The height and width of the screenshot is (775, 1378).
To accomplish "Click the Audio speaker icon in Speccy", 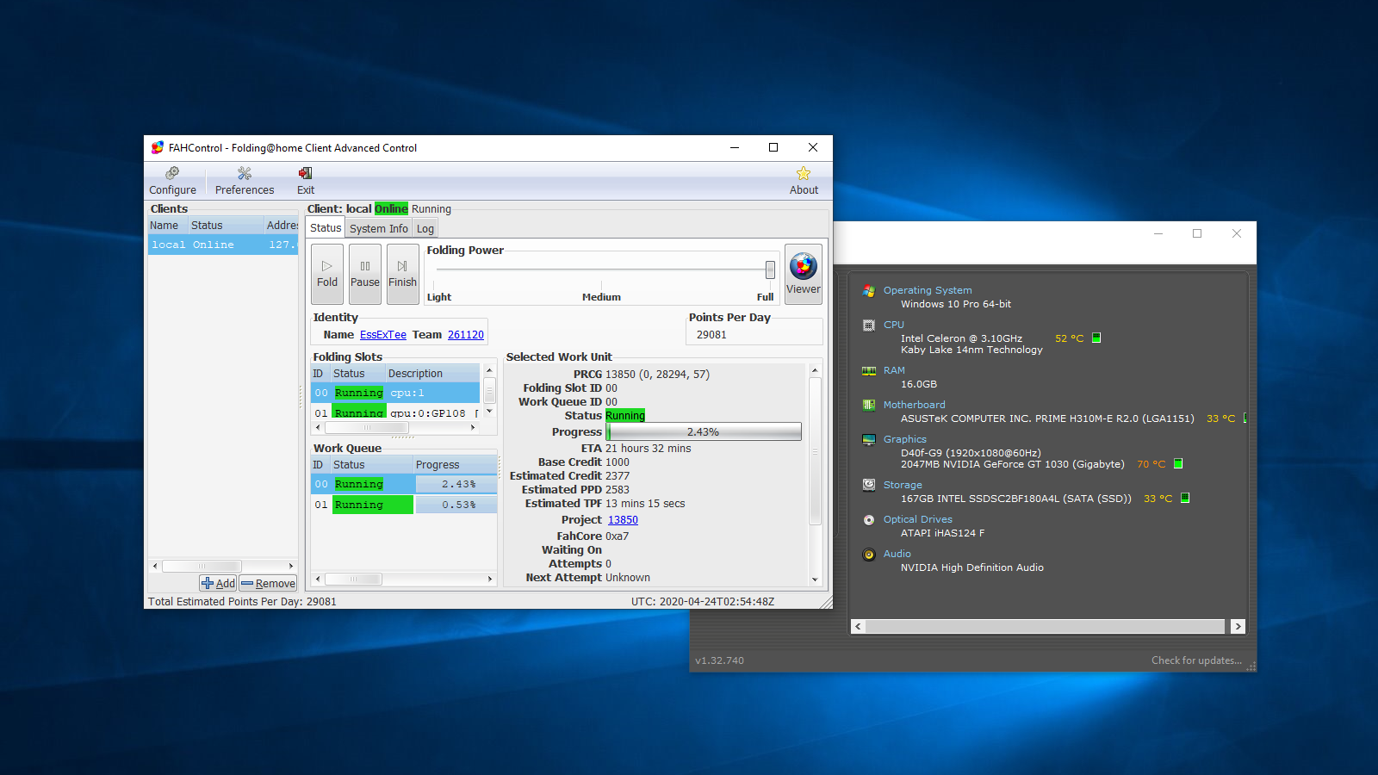I will (869, 554).
